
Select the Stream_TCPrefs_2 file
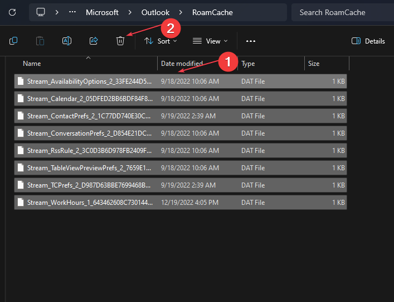[x=181, y=185]
